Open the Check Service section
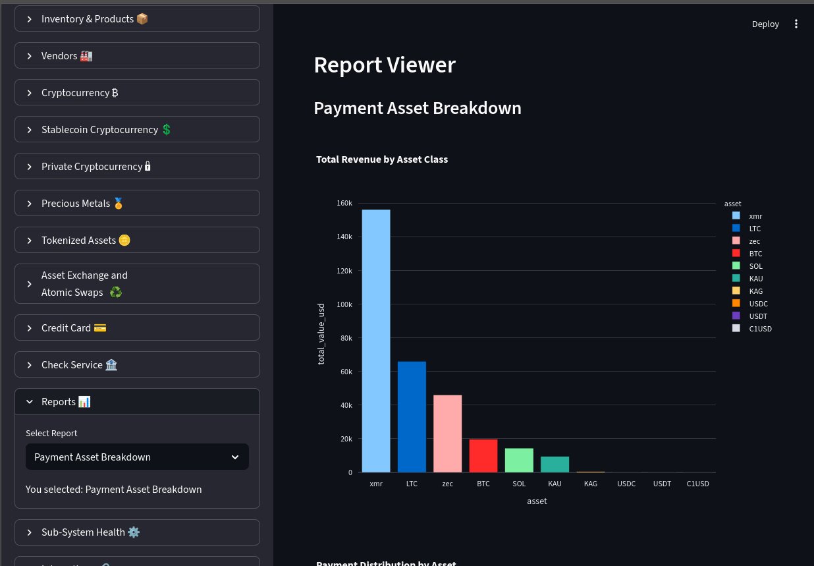The image size is (814, 566). pos(137,365)
